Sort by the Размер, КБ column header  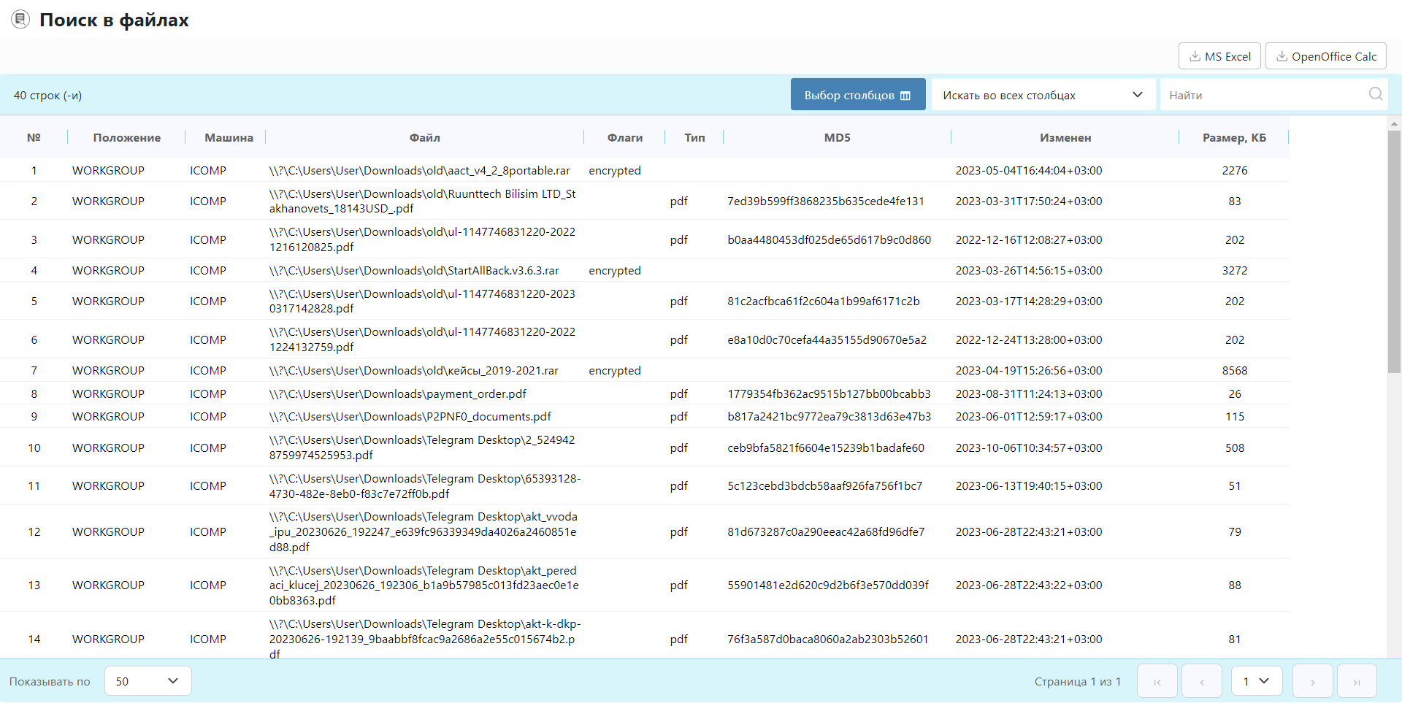click(x=1233, y=137)
